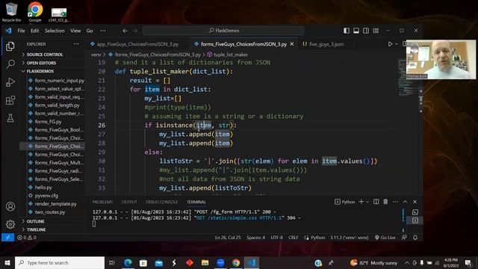478x269 pixels.
Task: Switch to the Output panel tab
Action: (x=129, y=202)
